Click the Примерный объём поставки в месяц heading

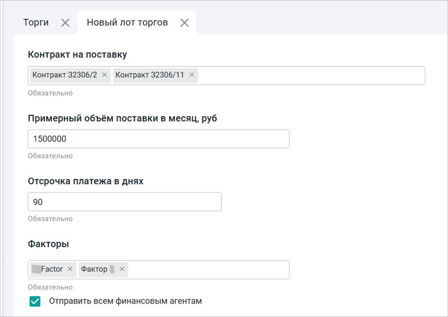click(x=123, y=118)
